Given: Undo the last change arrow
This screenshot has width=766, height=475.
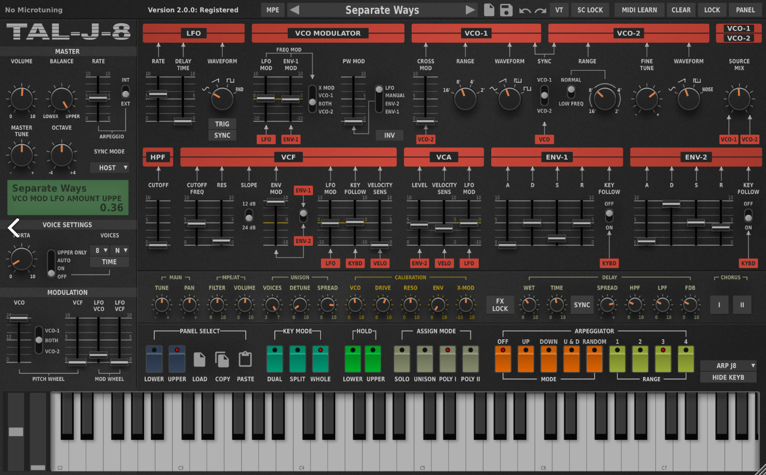Looking at the screenshot, I should [x=525, y=10].
